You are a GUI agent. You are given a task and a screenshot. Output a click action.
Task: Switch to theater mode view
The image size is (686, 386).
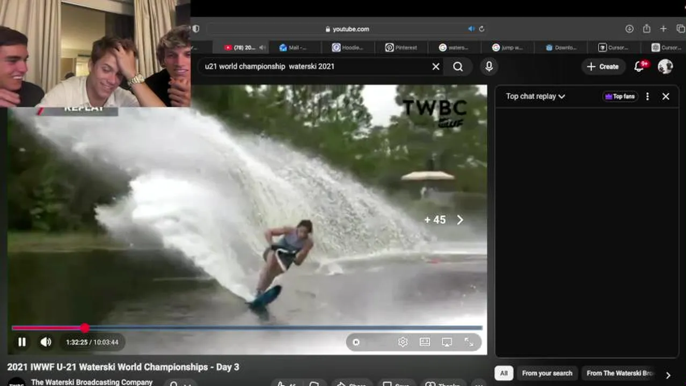tap(425, 342)
